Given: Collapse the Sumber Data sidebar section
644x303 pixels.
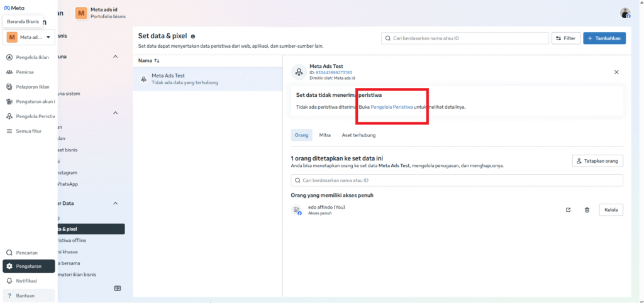Looking at the screenshot, I should pyautogui.click(x=115, y=203).
